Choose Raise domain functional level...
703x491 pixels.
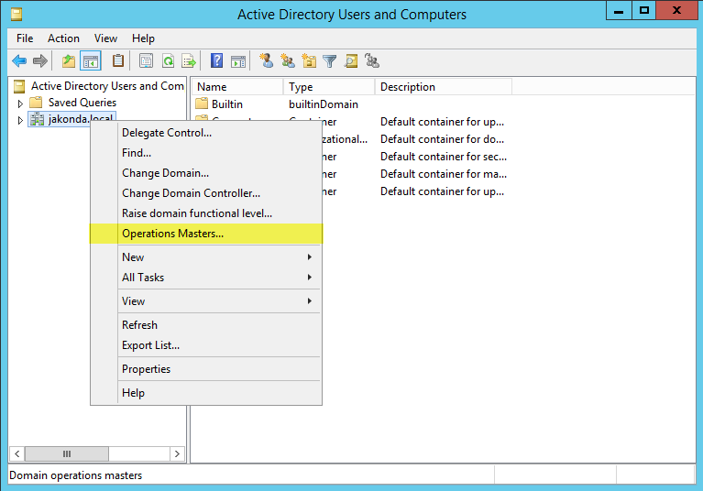197,213
